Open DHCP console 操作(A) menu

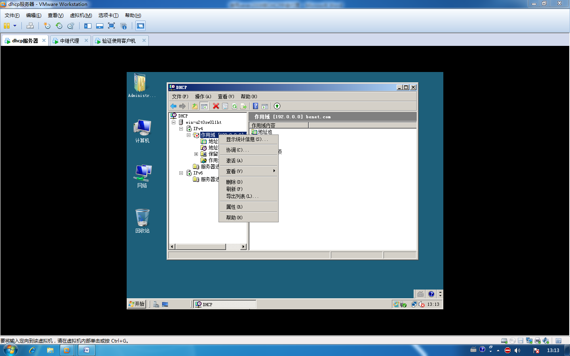(x=203, y=97)
